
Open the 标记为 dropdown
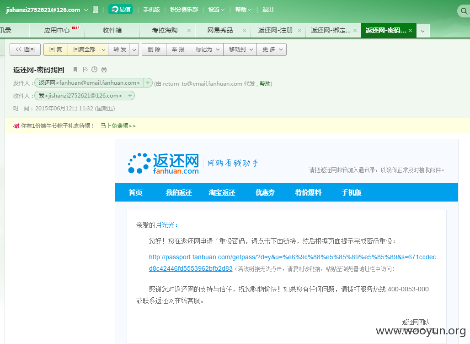(x=208, y=49)
